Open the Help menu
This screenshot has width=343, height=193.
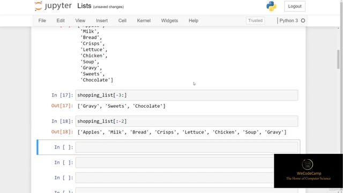[193, 20]
